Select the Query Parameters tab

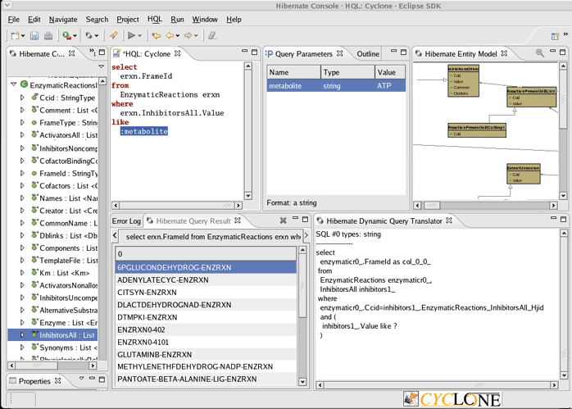pos(304,53)
